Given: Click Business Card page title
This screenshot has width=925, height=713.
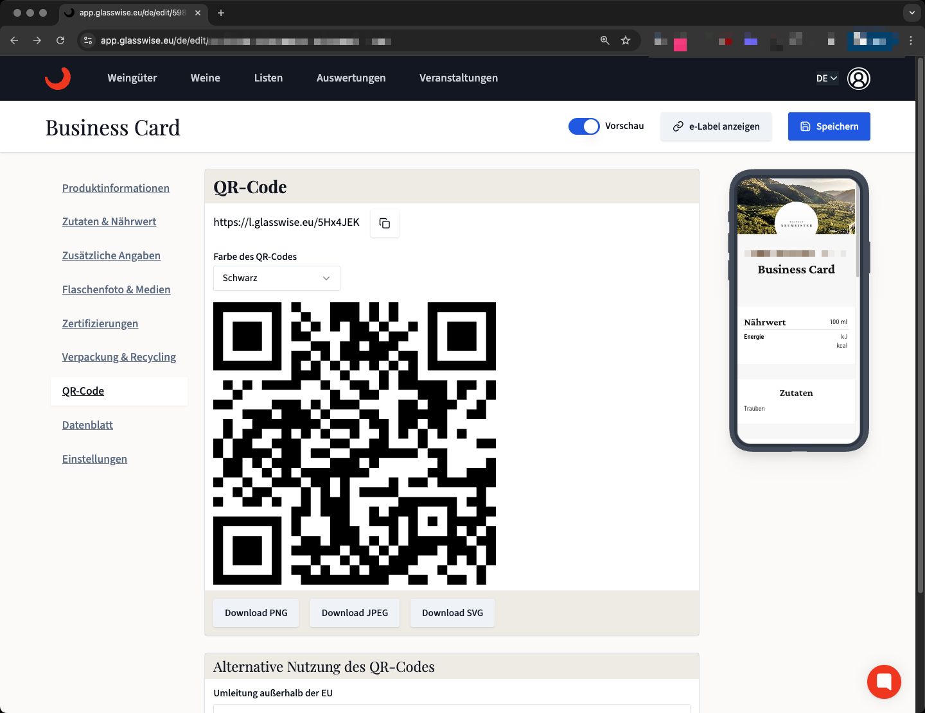Looking at the screenshot, I should [x=113, y=128].
